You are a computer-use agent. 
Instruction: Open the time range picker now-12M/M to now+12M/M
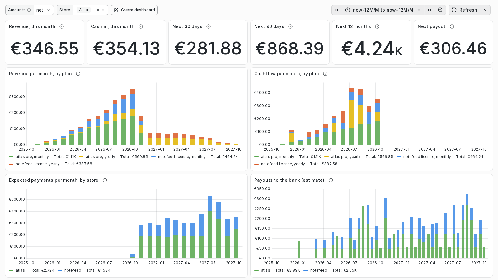383,10
